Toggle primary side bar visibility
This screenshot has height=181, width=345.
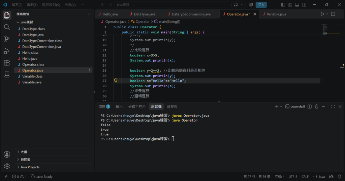pos(283,5)
